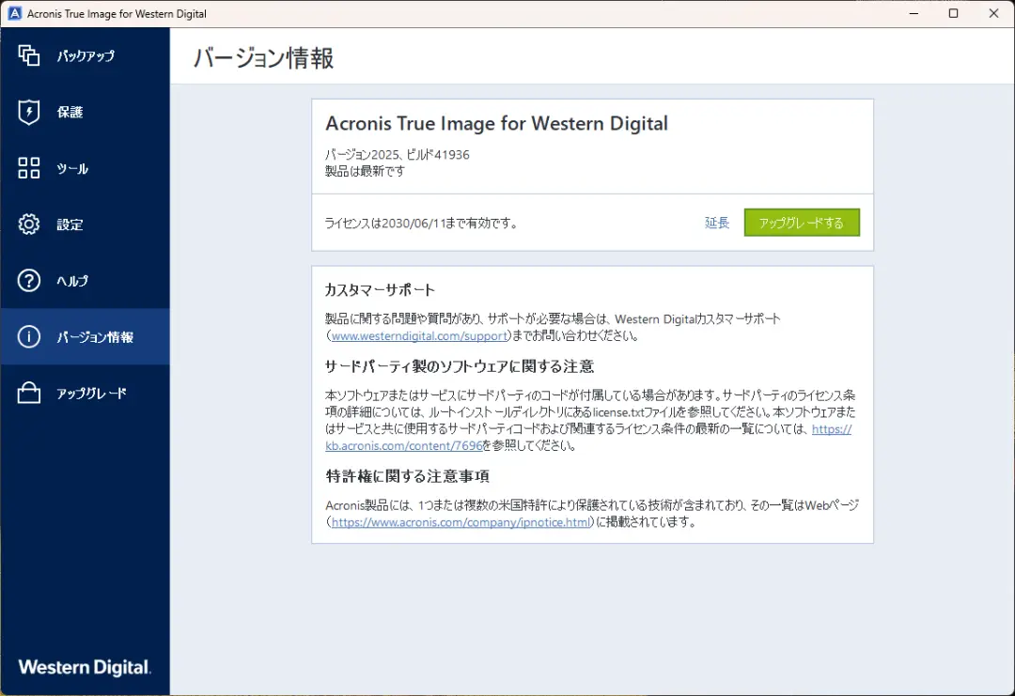Click the カスタマーサポート heading
Image resolution: width=1015 pixels, height=696 pixels.
(380, 290)
